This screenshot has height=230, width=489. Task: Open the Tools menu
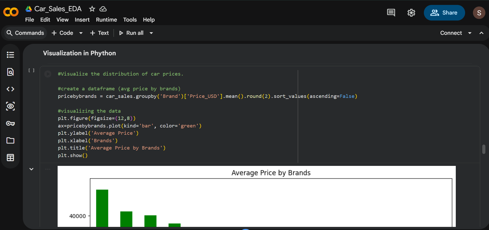[130, 20]
